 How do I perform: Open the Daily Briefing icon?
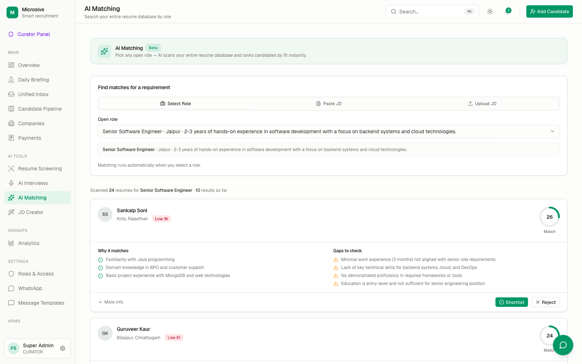click(11, 80)
